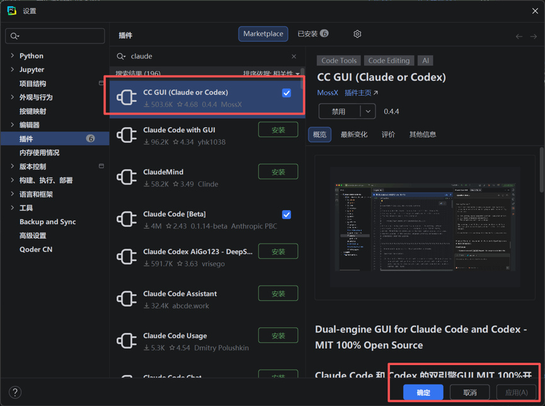Click the plugin search magnifier icon

pos(120,56)
